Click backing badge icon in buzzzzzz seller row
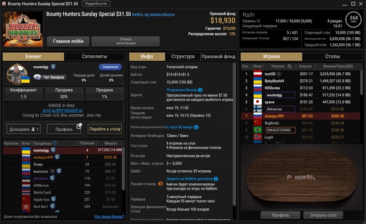The width and height of the screenshot is (366, 224). point(59,171)
